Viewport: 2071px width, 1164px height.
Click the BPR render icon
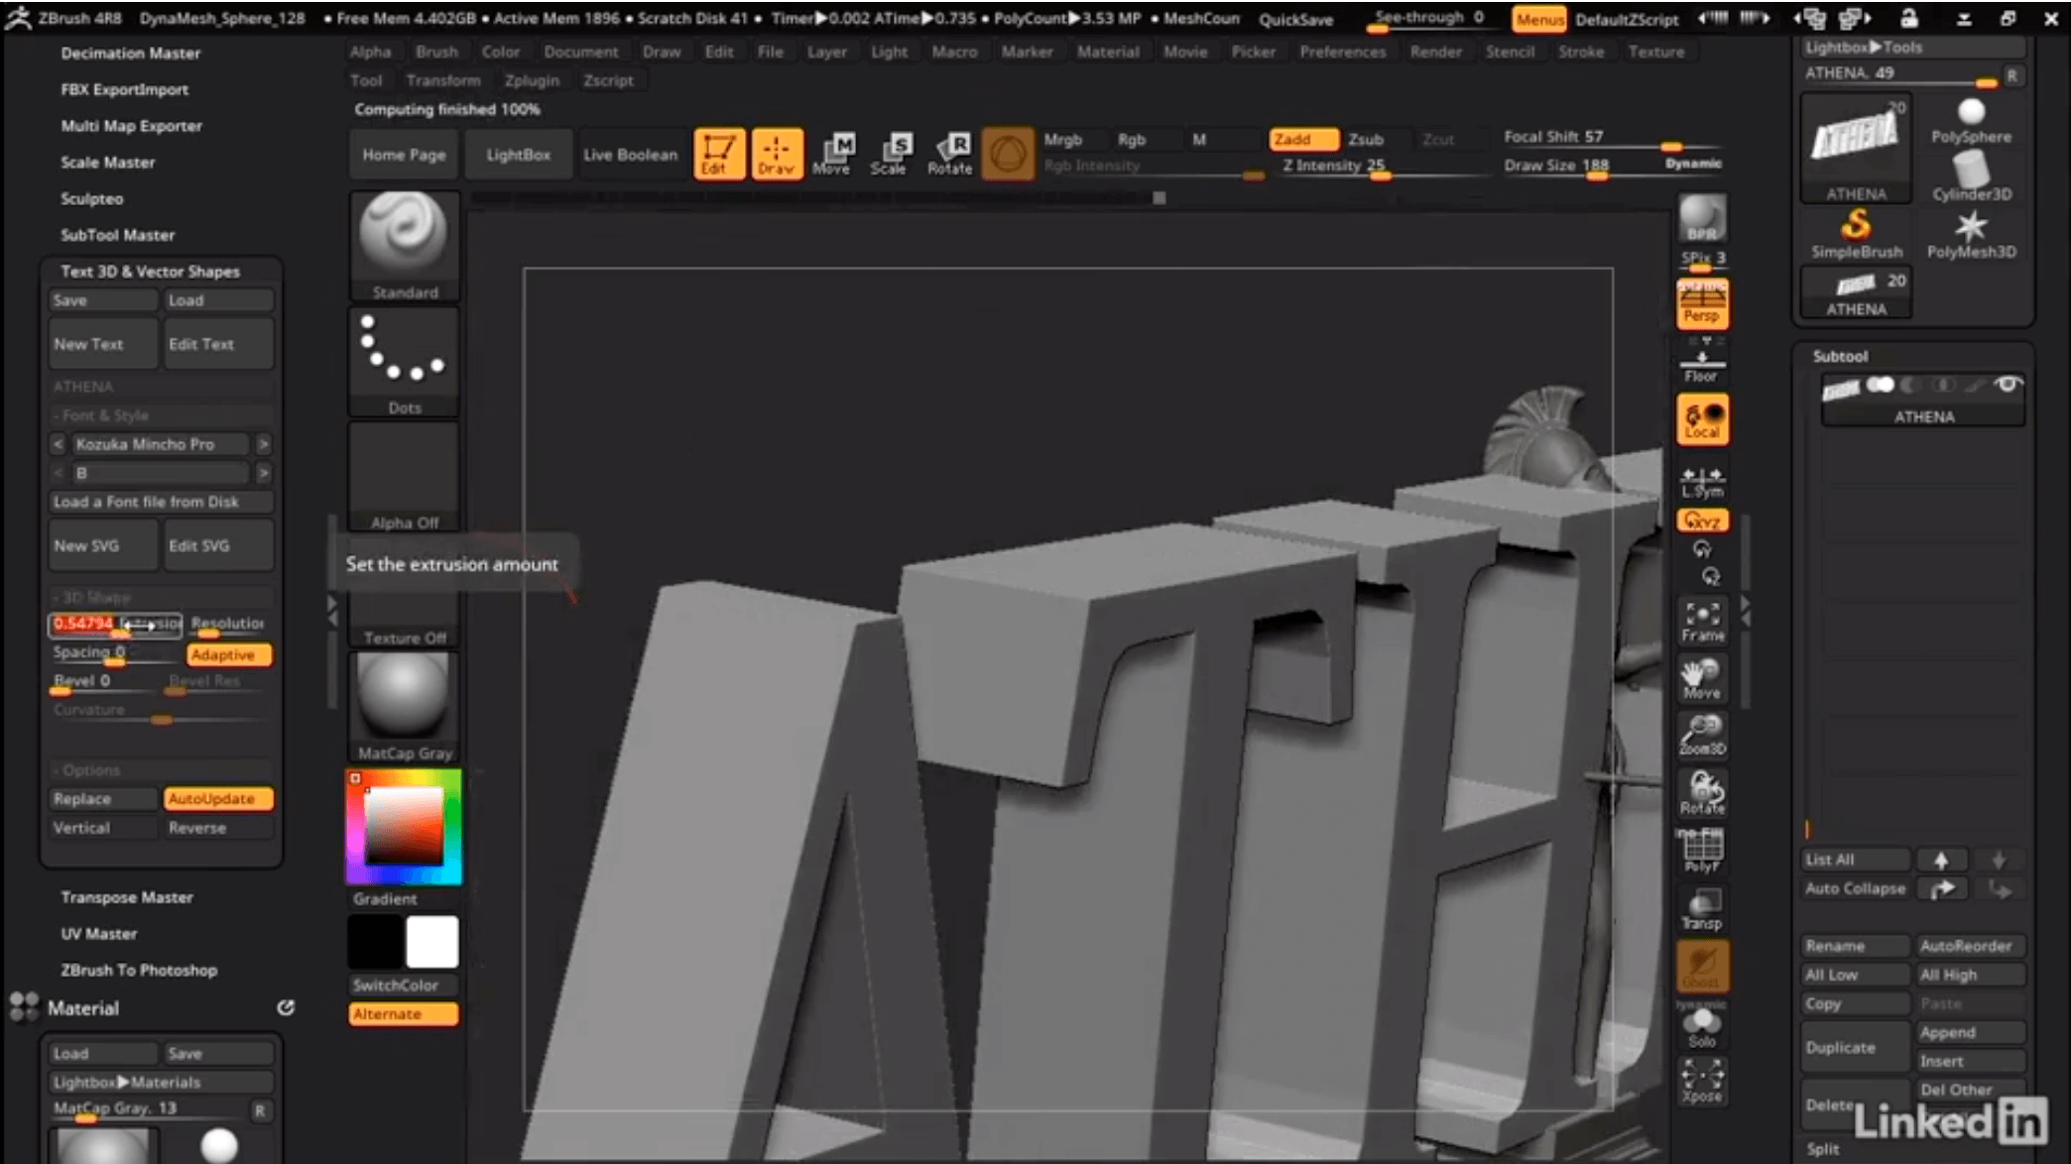pyautogui.click(x=1702, y=218)
